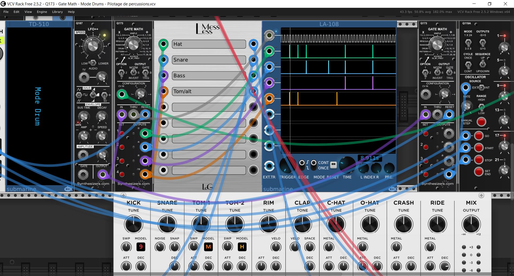
Task: Toggle the LOW/LOWER switch on Q167
Action: point(93,63)
